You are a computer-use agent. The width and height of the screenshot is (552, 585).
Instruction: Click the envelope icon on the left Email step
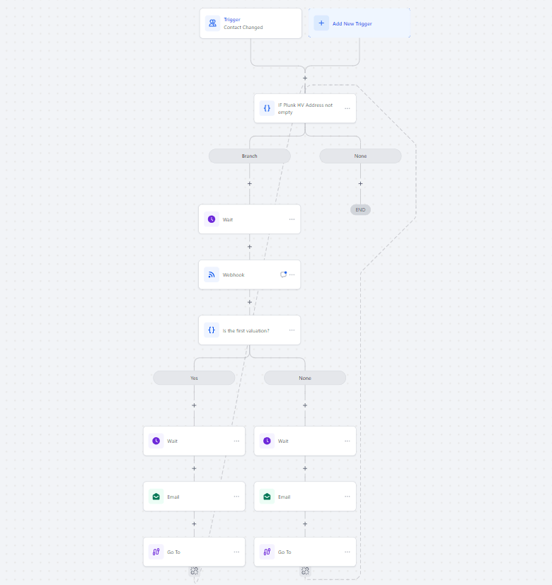point(156,497)
